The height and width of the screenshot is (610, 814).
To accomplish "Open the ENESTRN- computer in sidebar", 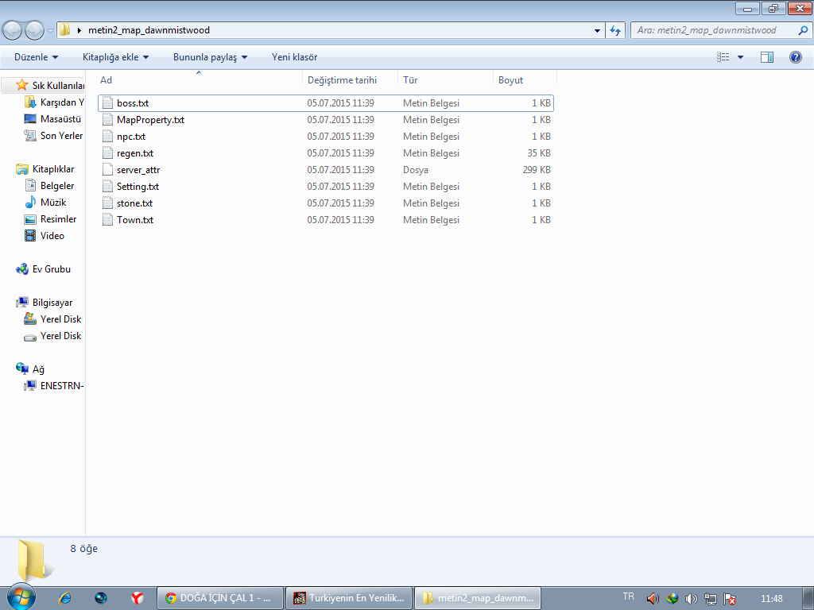I will (54, 385).
